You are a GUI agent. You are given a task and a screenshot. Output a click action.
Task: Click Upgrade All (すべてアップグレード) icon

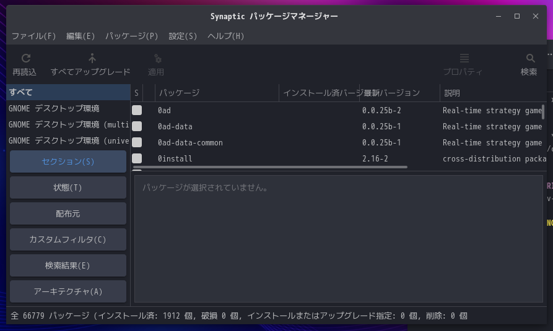(x=92, y=58)
